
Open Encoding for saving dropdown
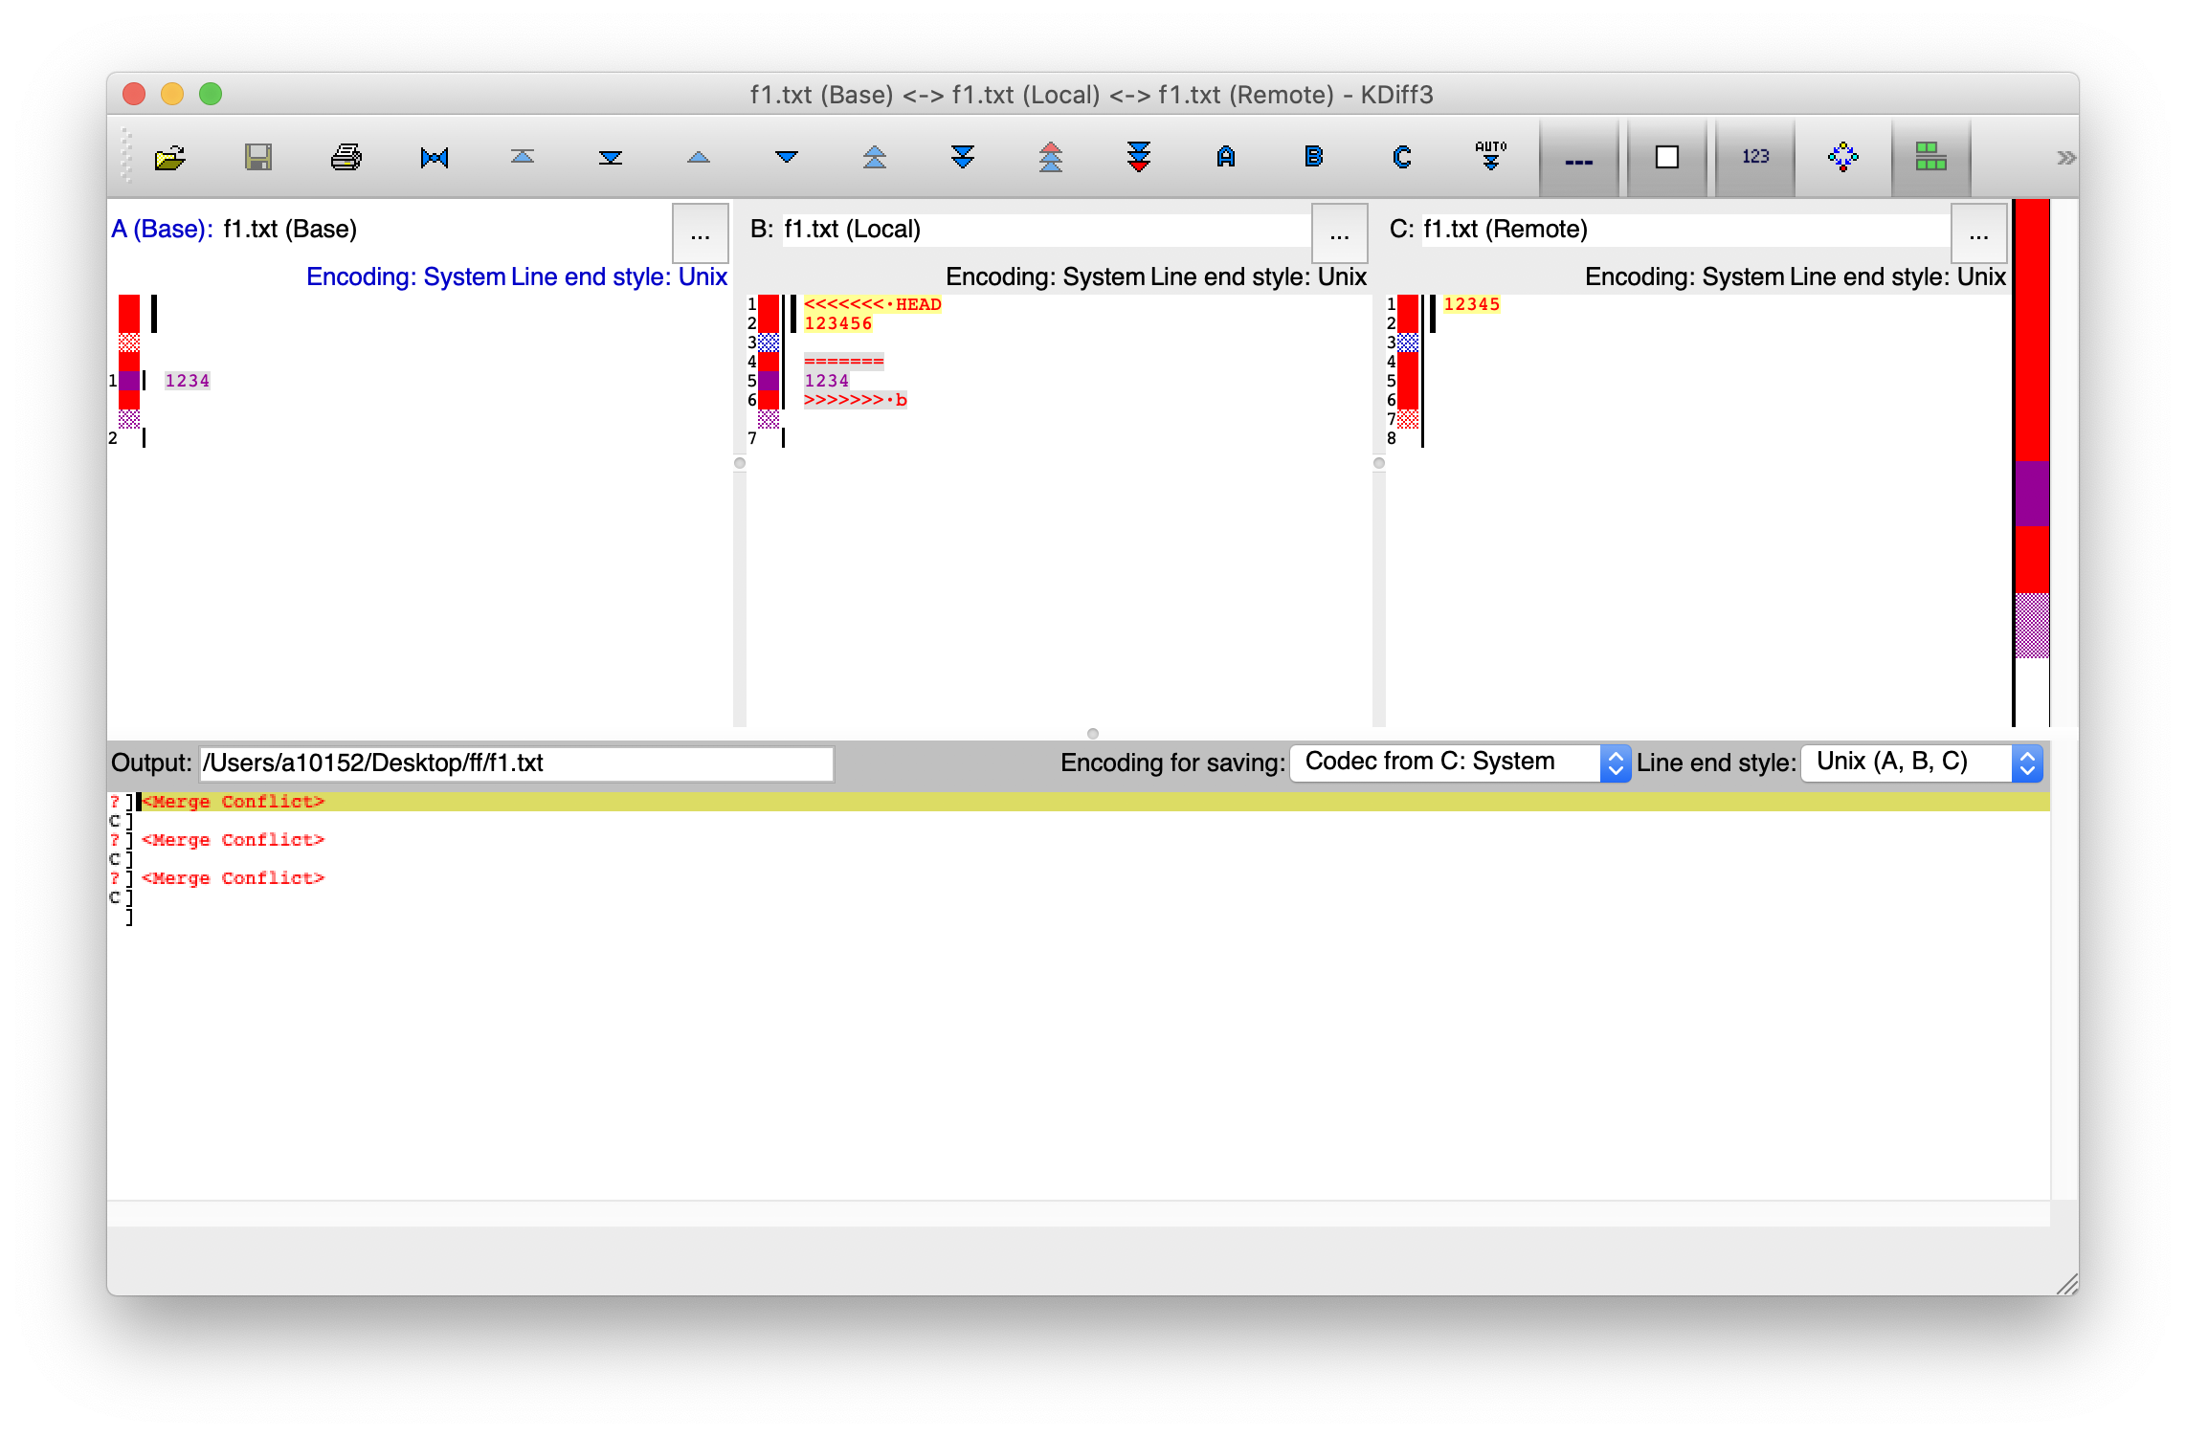click(x=1460, y=763)
